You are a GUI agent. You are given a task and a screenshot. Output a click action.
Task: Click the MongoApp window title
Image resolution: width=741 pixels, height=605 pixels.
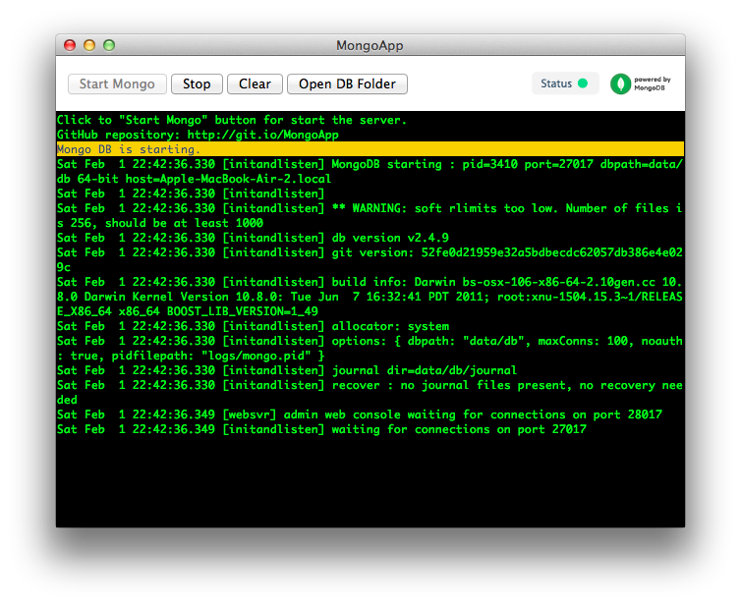pos(370,46)
